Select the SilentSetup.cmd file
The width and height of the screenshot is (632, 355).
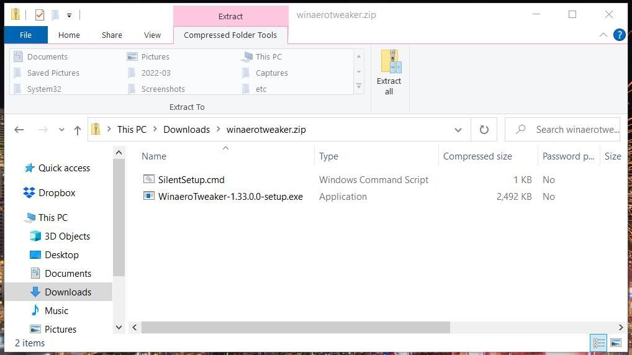coord(191,180)
